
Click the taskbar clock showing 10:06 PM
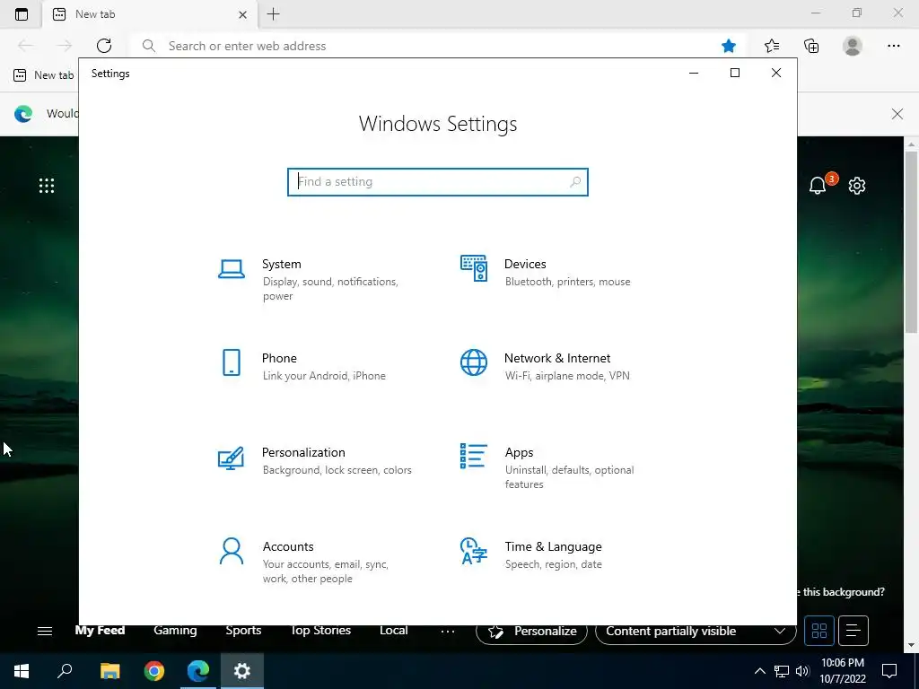point(842,671)
